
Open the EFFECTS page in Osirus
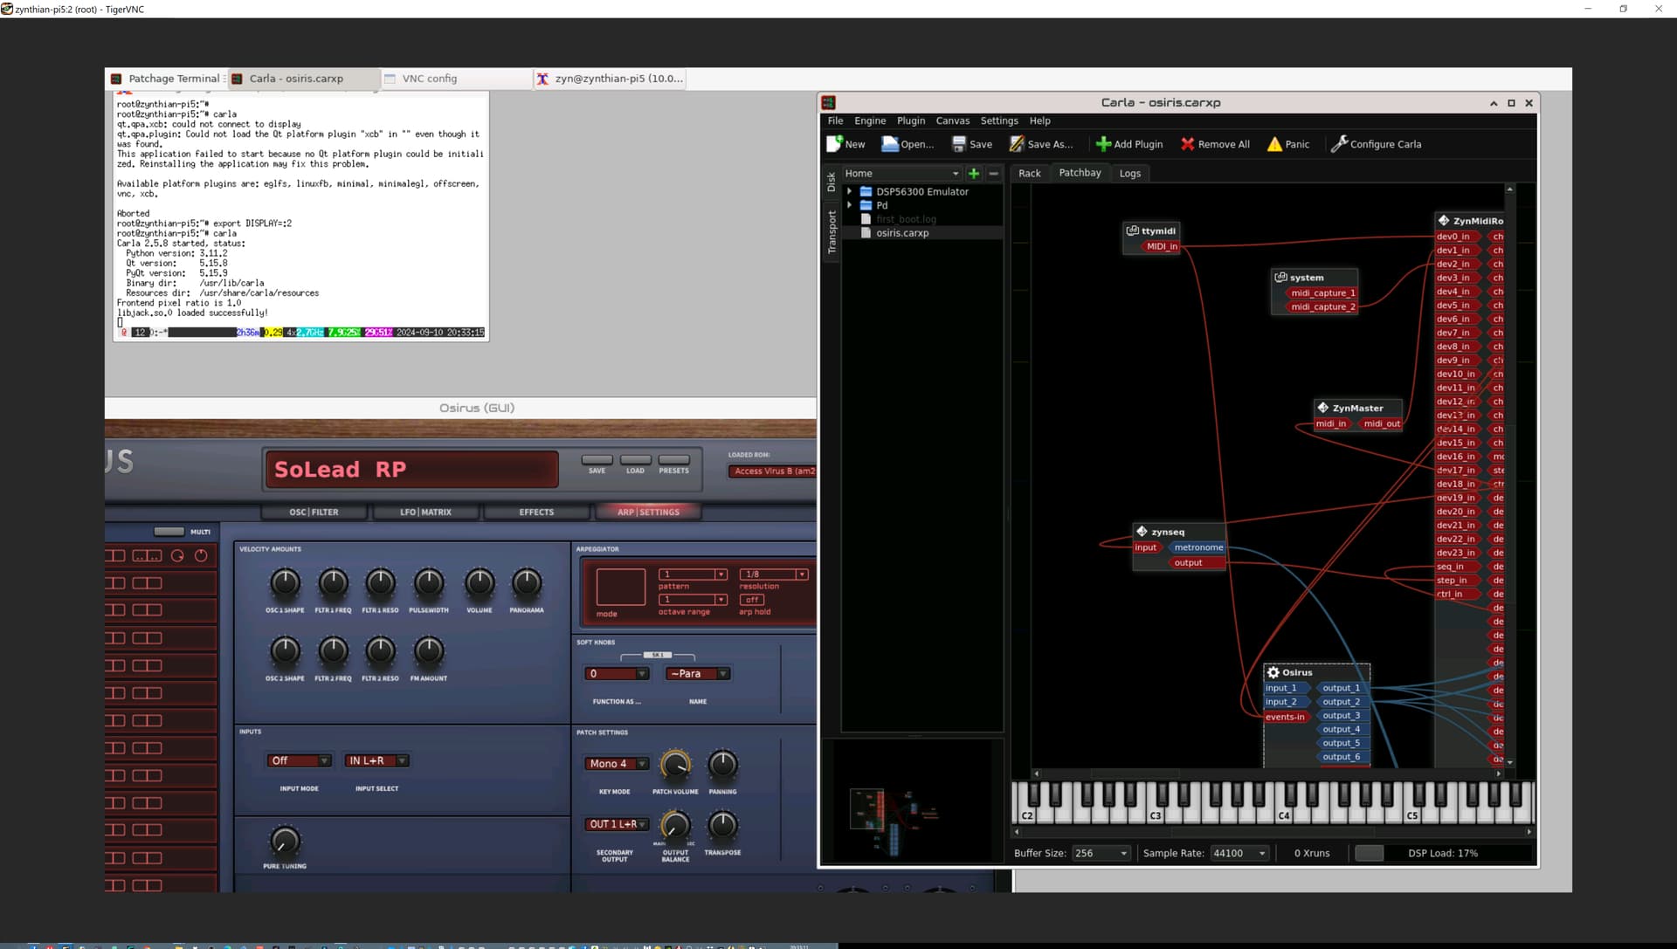click(536, 512)
